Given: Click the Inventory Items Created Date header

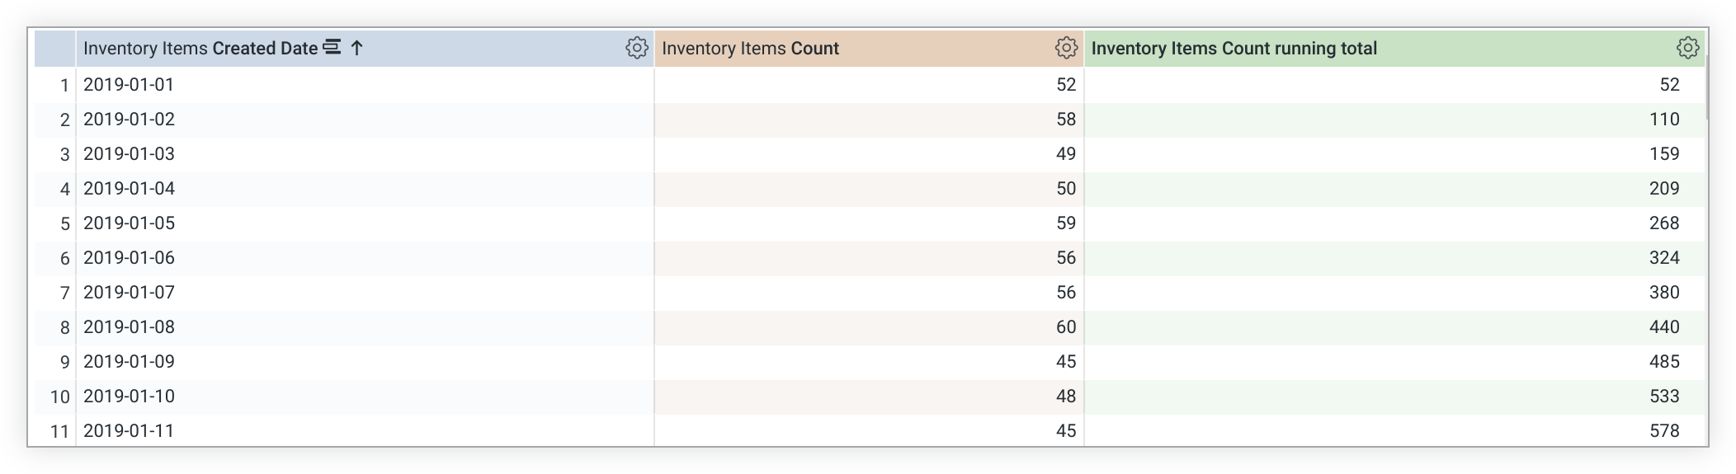Looking at the screenshot, I should click(200, 49).
